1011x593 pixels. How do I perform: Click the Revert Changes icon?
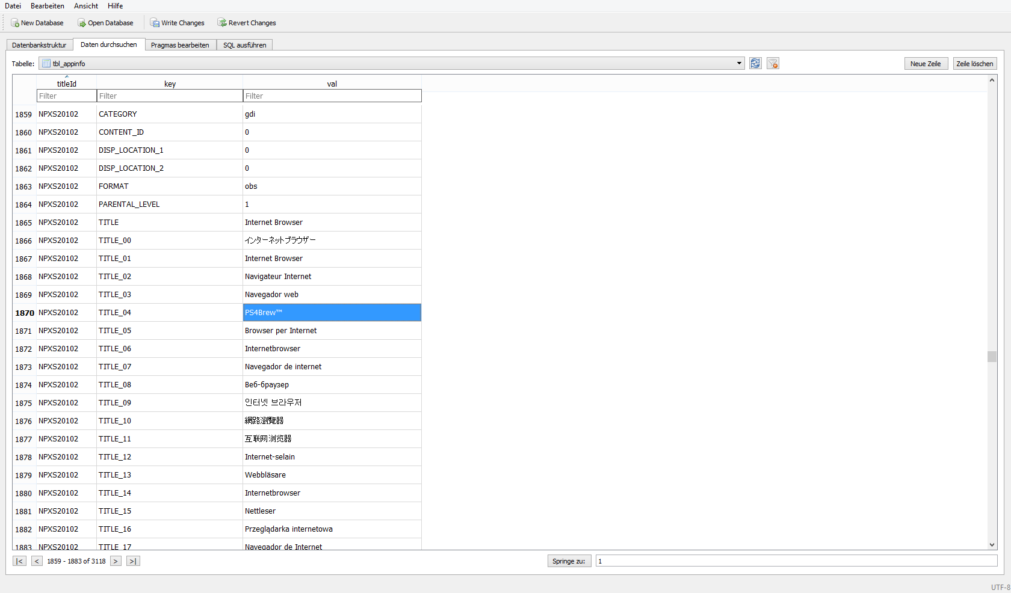coord(222,23)
